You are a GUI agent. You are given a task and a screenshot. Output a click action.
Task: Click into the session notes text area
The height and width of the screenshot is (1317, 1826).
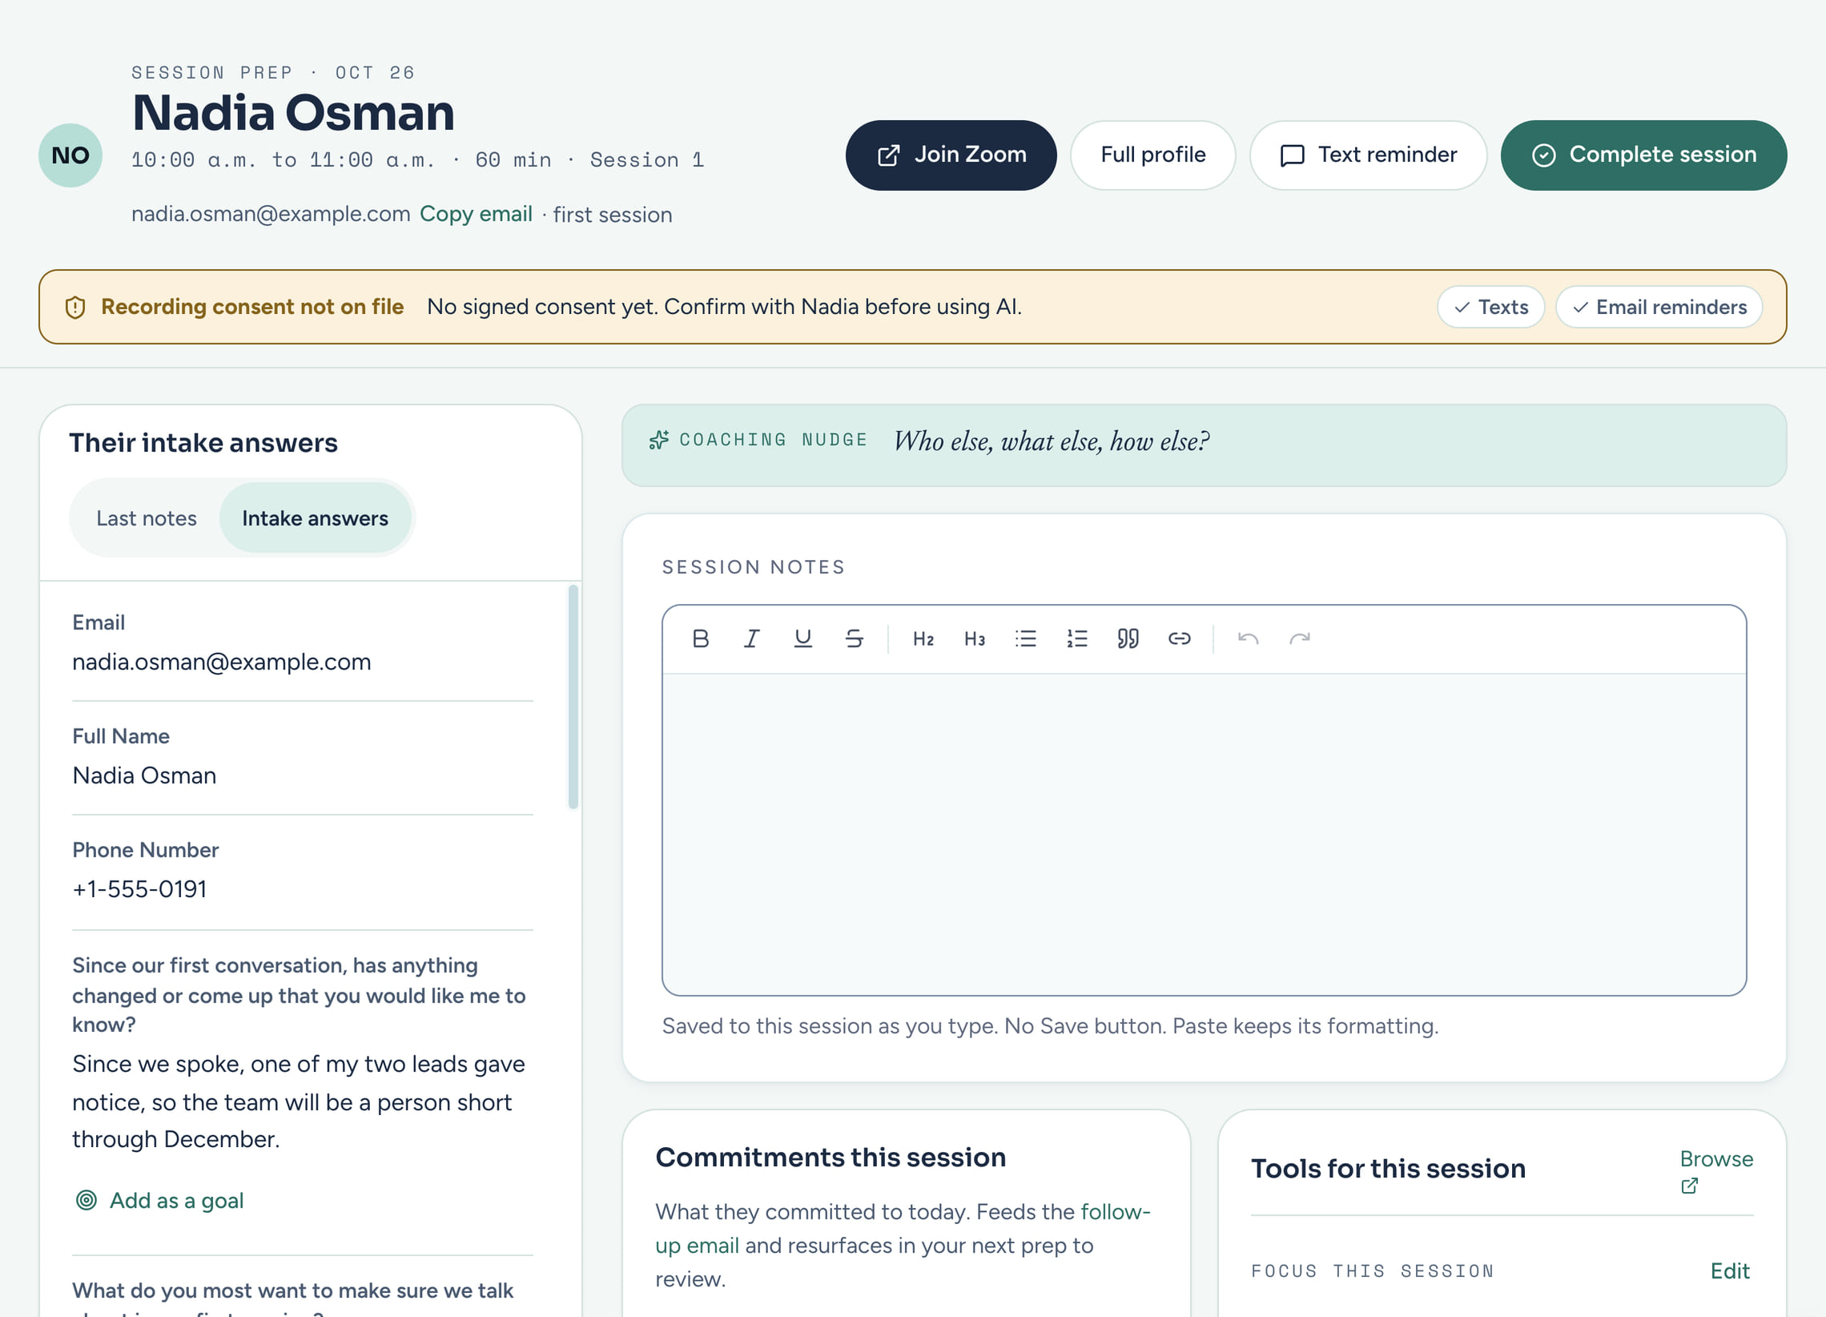(1204, 834)
